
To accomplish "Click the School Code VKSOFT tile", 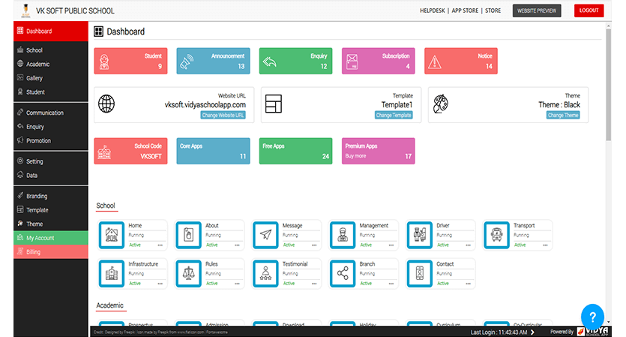I will click(x=130, y=151).
